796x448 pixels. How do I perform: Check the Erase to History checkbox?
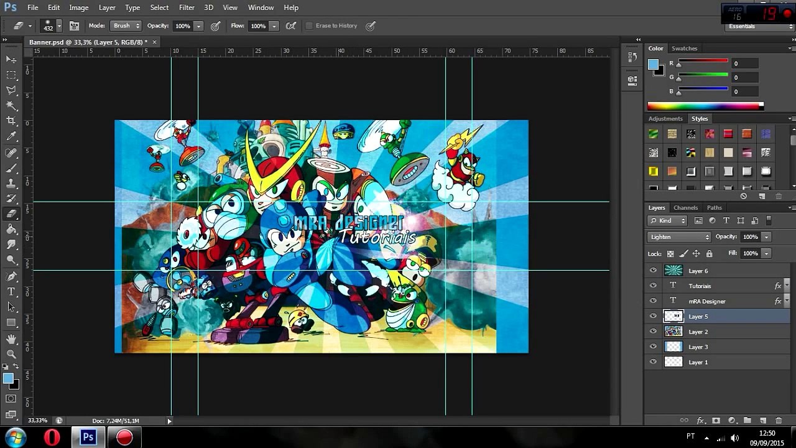point(309,26)
